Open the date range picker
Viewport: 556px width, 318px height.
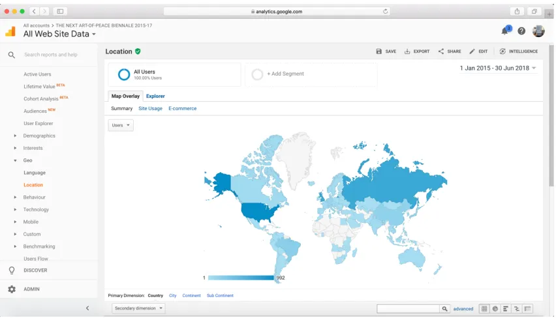tap(498, 68)
